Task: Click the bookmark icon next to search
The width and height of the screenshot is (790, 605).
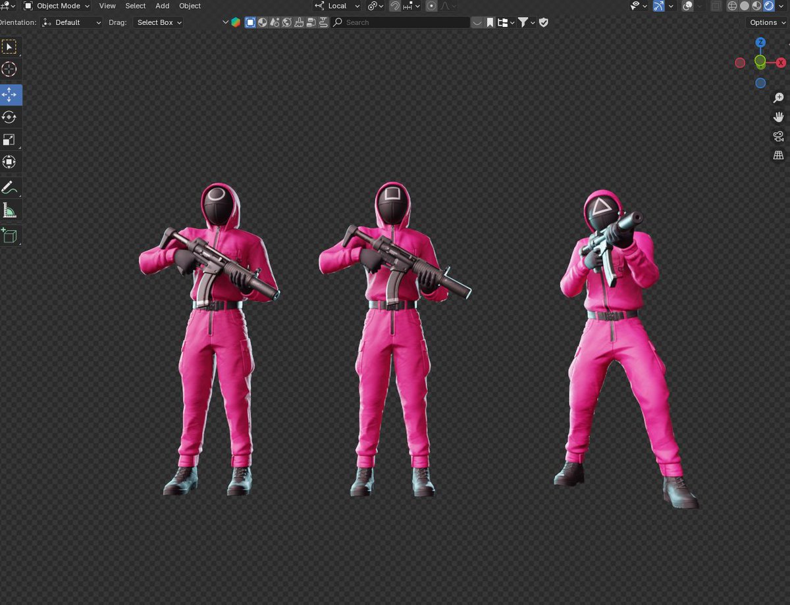Action: [490, 22]
